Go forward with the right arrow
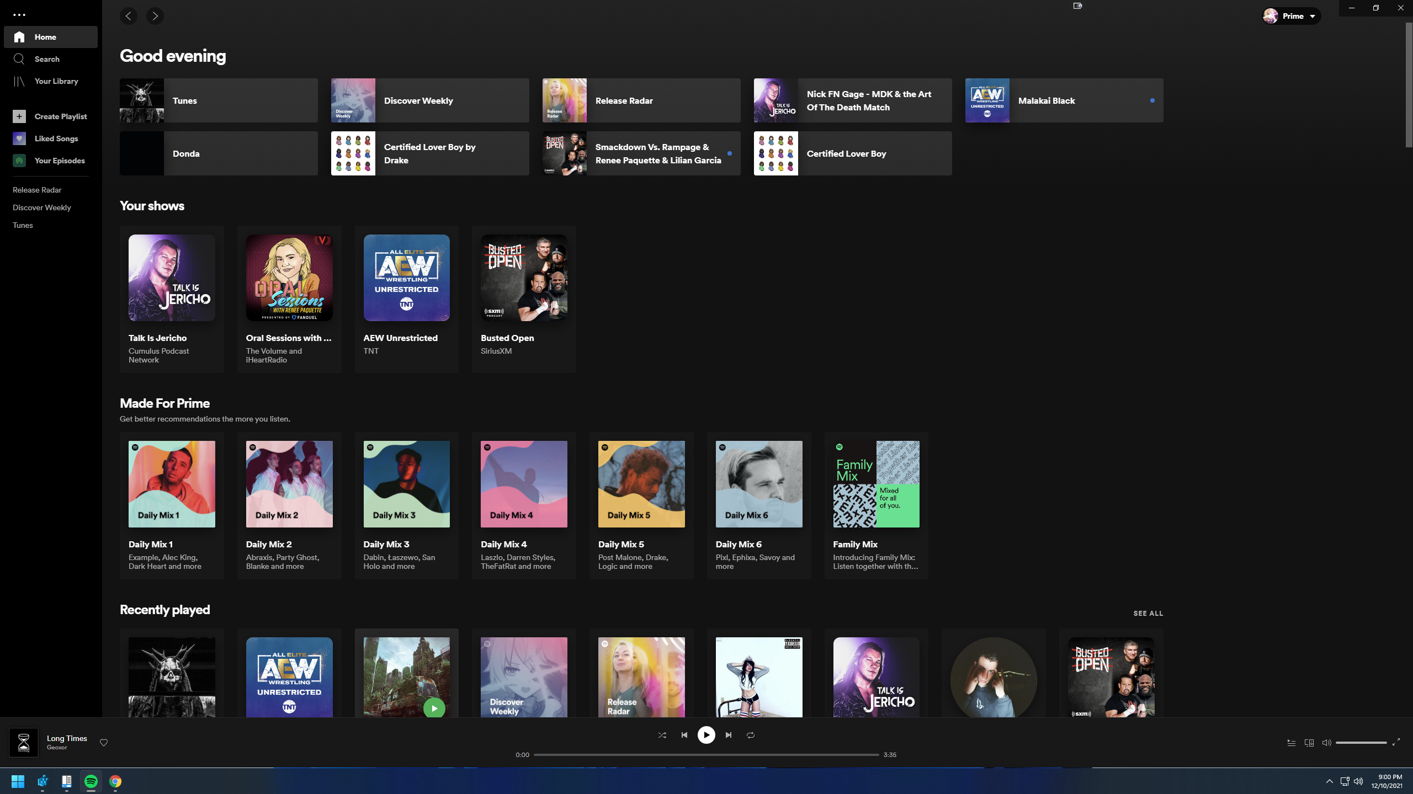This screenshot has height=794, width=1413. (x=155, y=16)
